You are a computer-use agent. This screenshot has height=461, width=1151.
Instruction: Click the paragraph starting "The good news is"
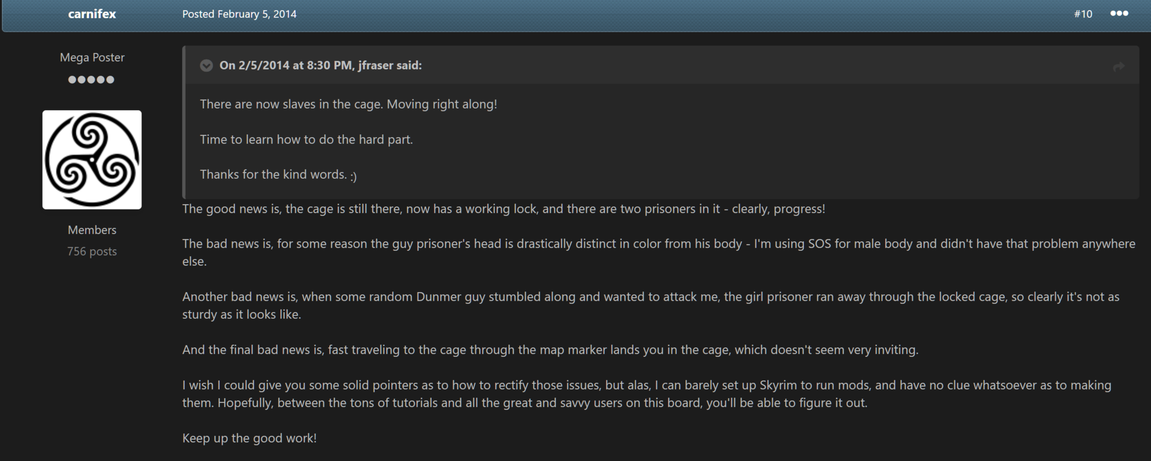(504, 209)
